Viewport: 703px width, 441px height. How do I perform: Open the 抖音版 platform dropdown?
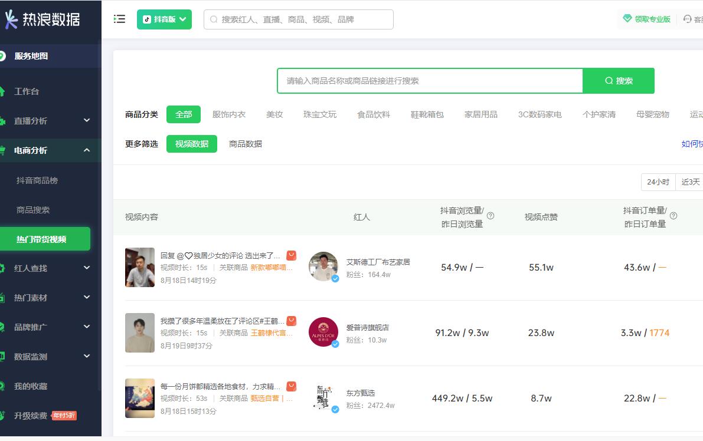tap(164, 19)
